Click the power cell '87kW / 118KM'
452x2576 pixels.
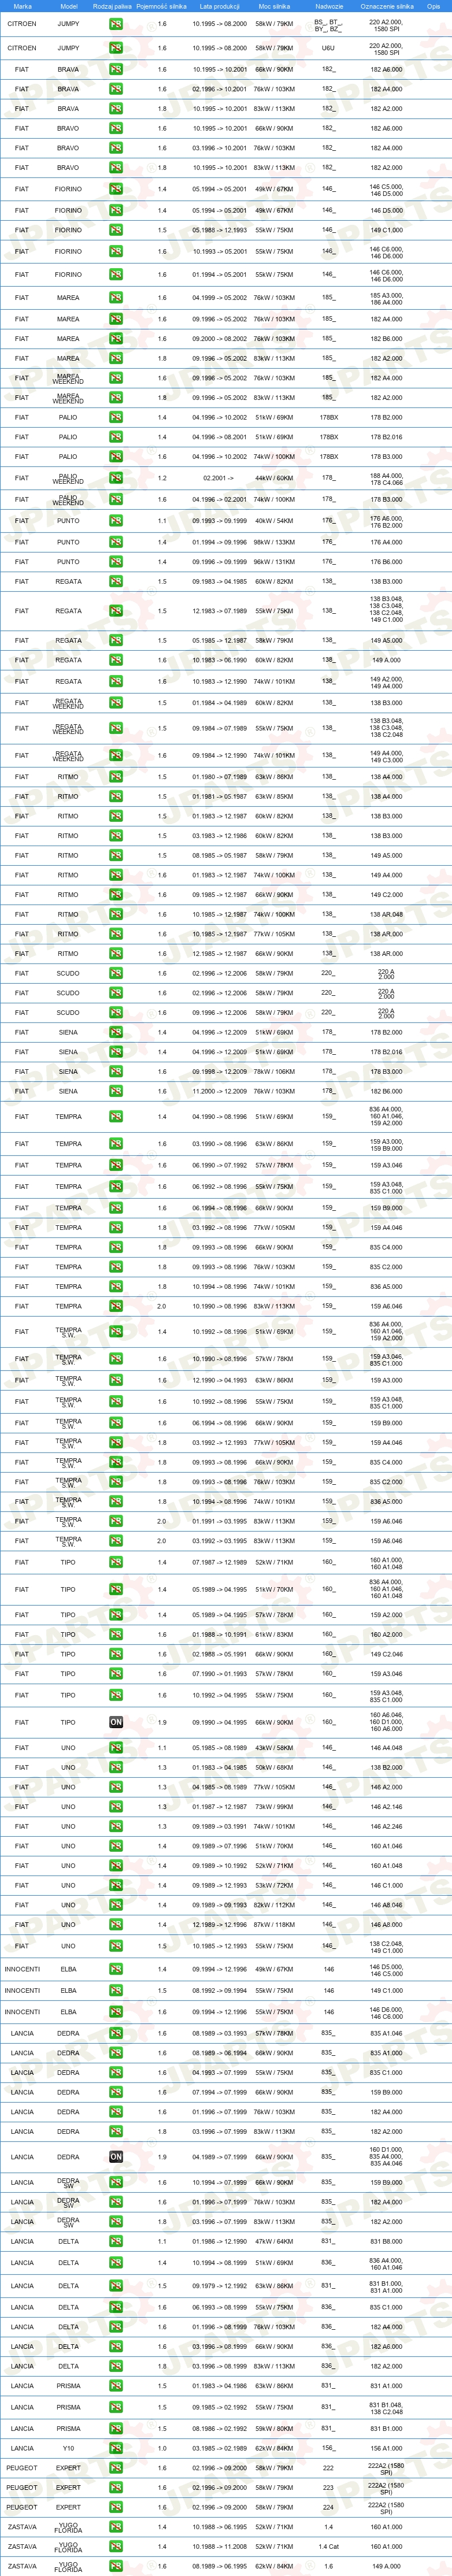274,1924
